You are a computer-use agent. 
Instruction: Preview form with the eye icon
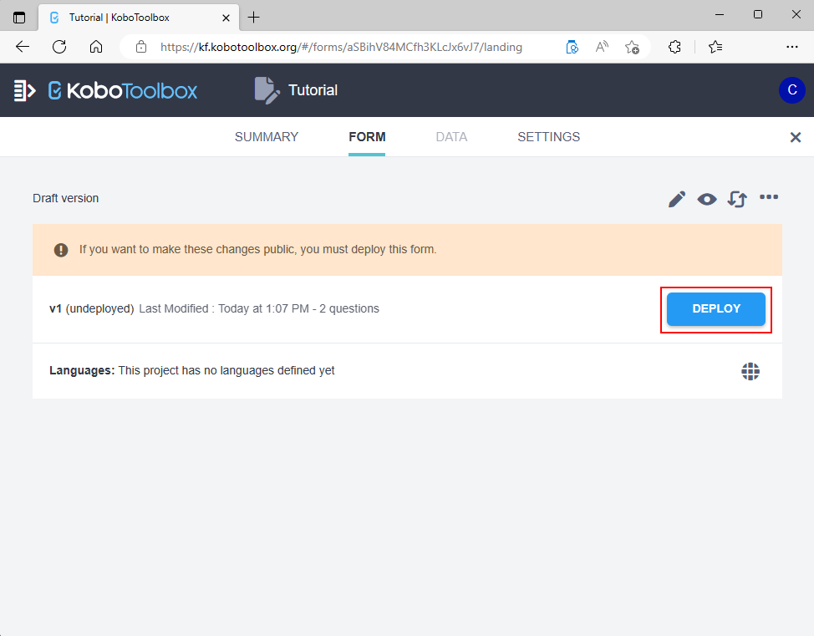point(707,199)
